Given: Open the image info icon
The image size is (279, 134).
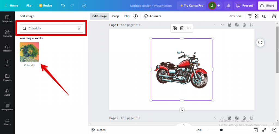Looking at the screenshot, I should click(135, 16).
